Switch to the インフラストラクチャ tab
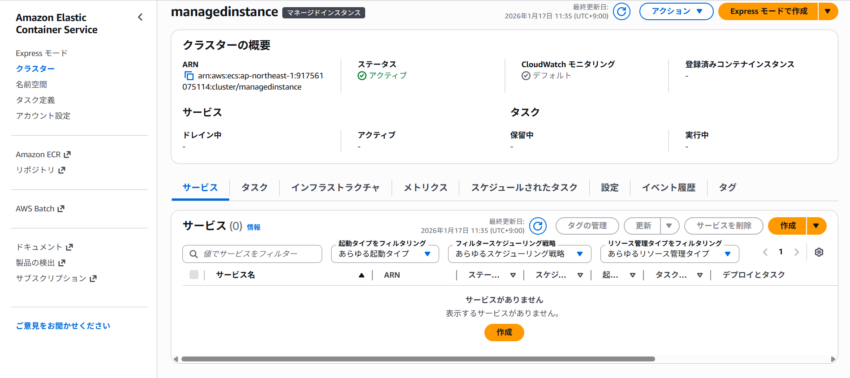 335,188
